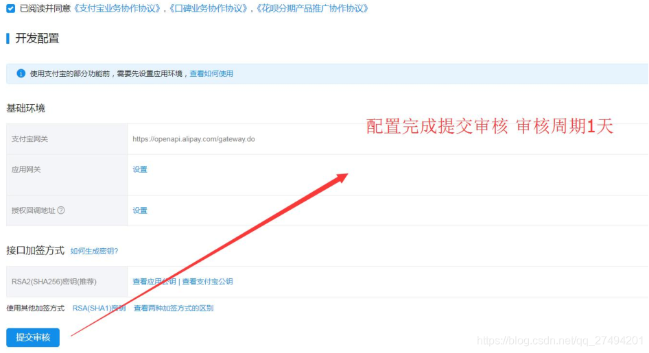Uncheck the agreement checkbox 已阅读并同意

pyautogui.click(x=11, y=8)
